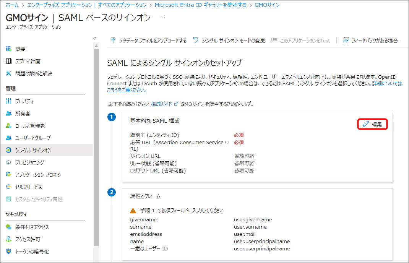The height and width of the screenshot is (263, 409).
Task: Click the checklist icon beside このアプリケーションをTest
Action: 274,40
